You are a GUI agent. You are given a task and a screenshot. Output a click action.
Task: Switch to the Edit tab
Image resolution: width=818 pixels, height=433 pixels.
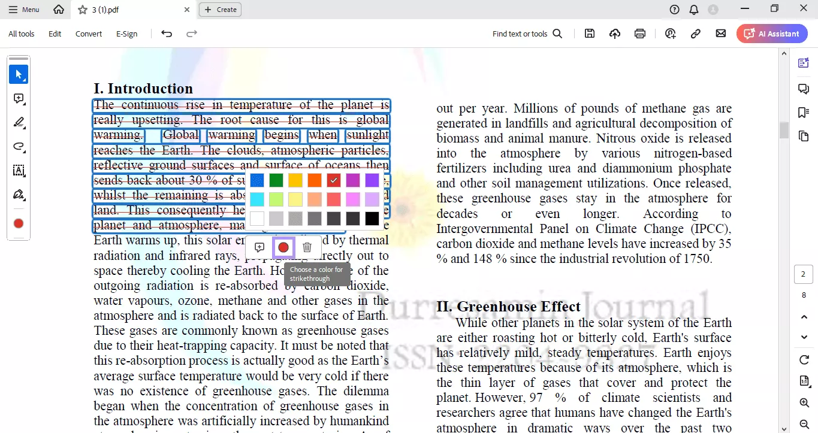[x=55, y=34]
